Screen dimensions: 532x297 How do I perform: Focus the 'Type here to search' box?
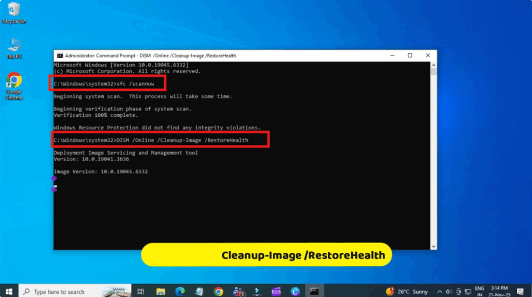point(75,291)
